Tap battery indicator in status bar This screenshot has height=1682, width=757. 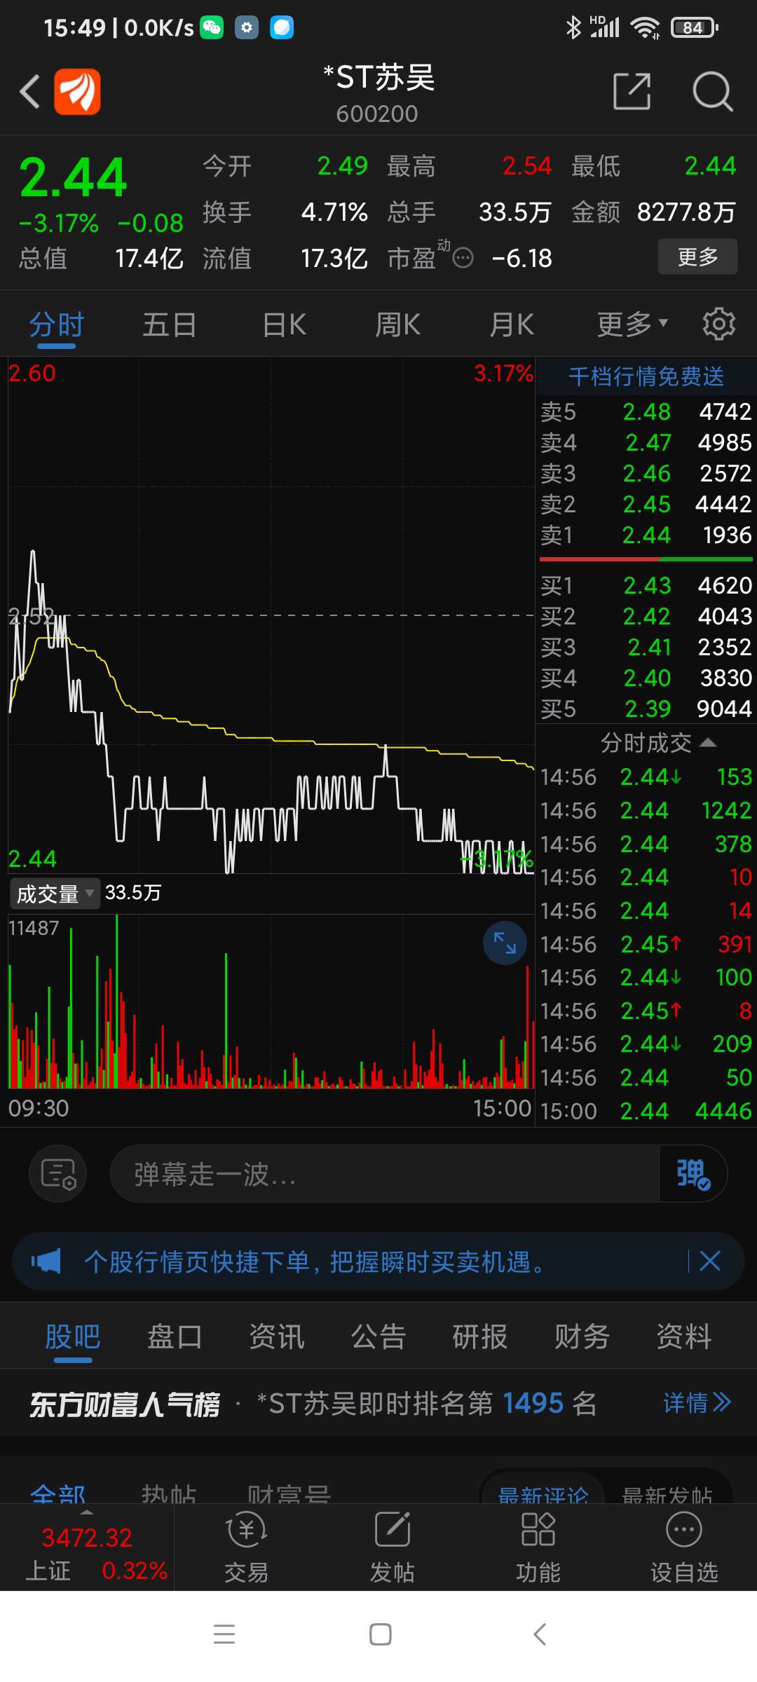694,28
